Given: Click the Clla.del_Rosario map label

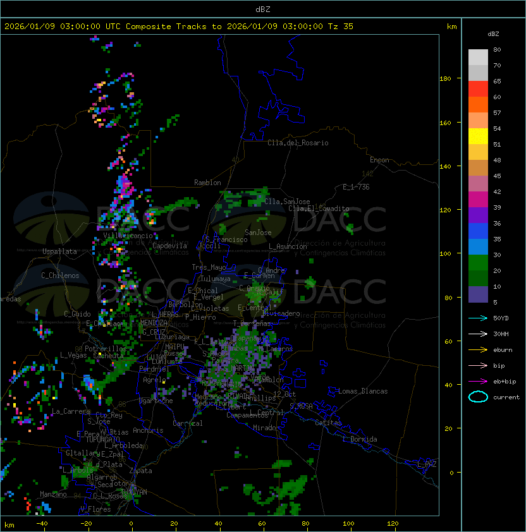Looking at the screenshot, I should click(298, 143).
